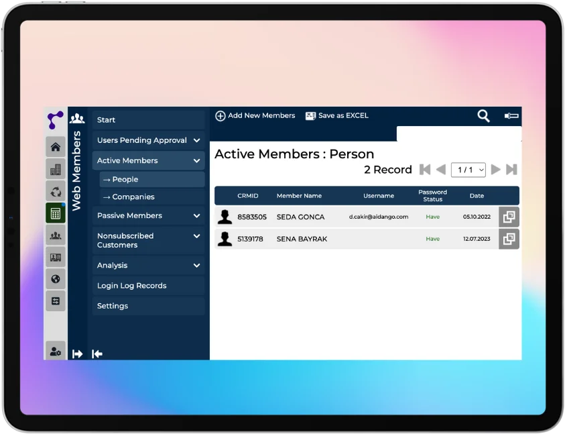Open the duplicate icon on SEDA GONCA's row

coord(509,217)
